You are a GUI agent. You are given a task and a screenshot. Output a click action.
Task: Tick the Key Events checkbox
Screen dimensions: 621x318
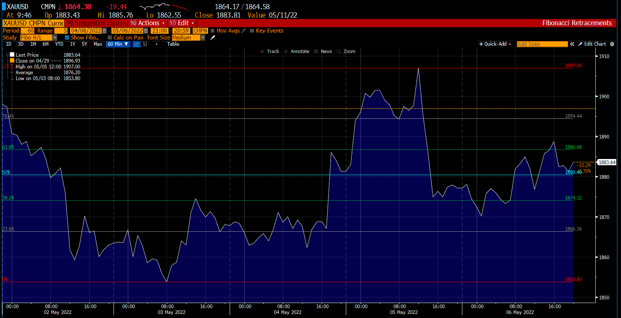(252, 31)
